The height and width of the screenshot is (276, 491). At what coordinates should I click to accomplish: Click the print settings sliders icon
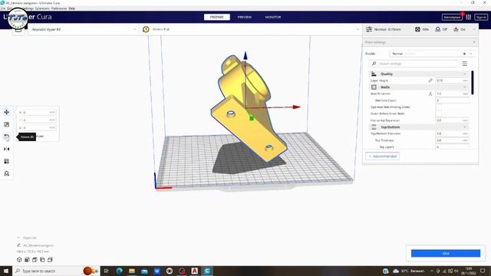pyautogui.click(x=369, y=29)
